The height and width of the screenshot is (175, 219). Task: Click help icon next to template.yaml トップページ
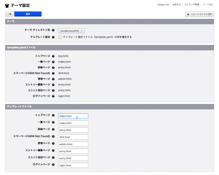coord(53,56)
